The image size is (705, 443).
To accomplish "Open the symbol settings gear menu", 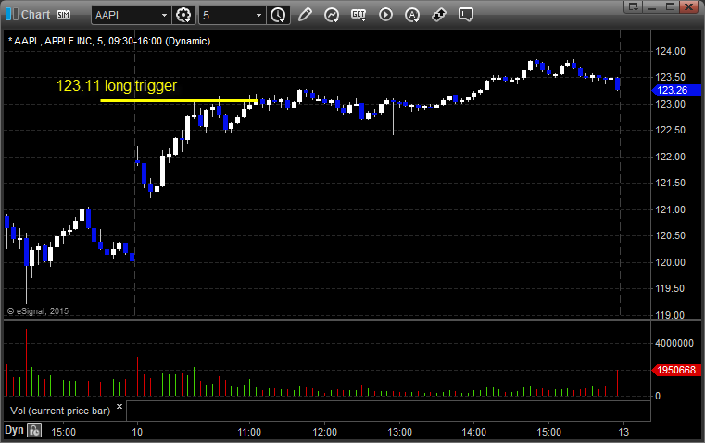I will tap(183, 15).
